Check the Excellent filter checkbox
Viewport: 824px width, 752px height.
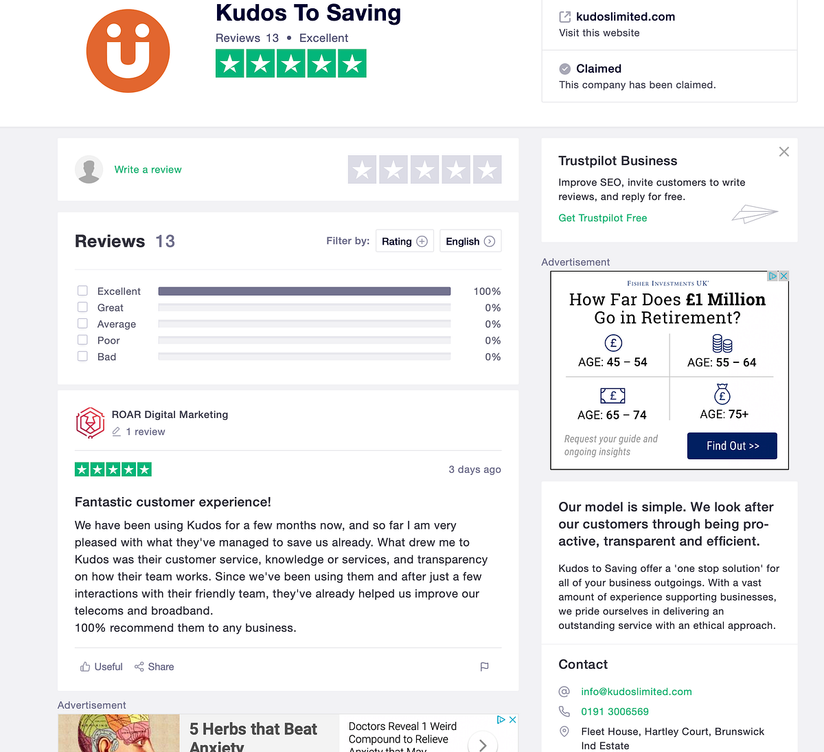click(82, 290)
